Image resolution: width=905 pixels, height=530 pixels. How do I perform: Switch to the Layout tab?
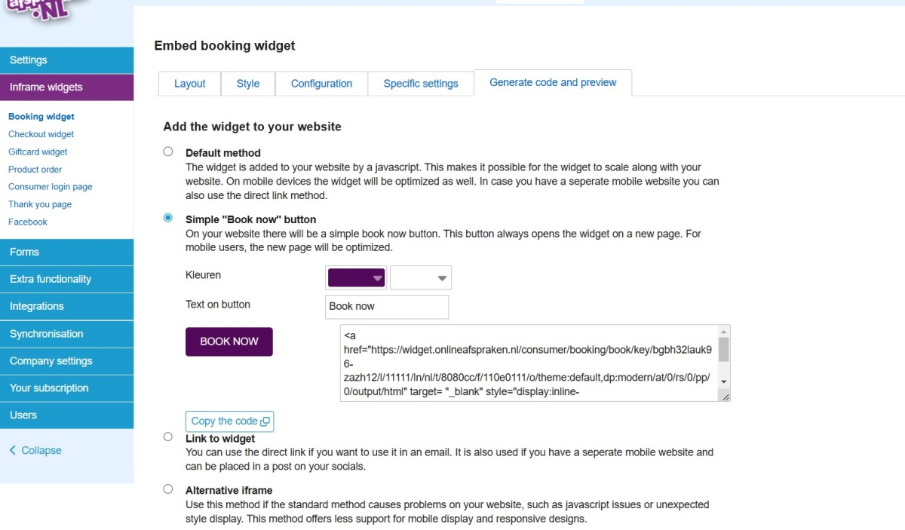(189, 84)
